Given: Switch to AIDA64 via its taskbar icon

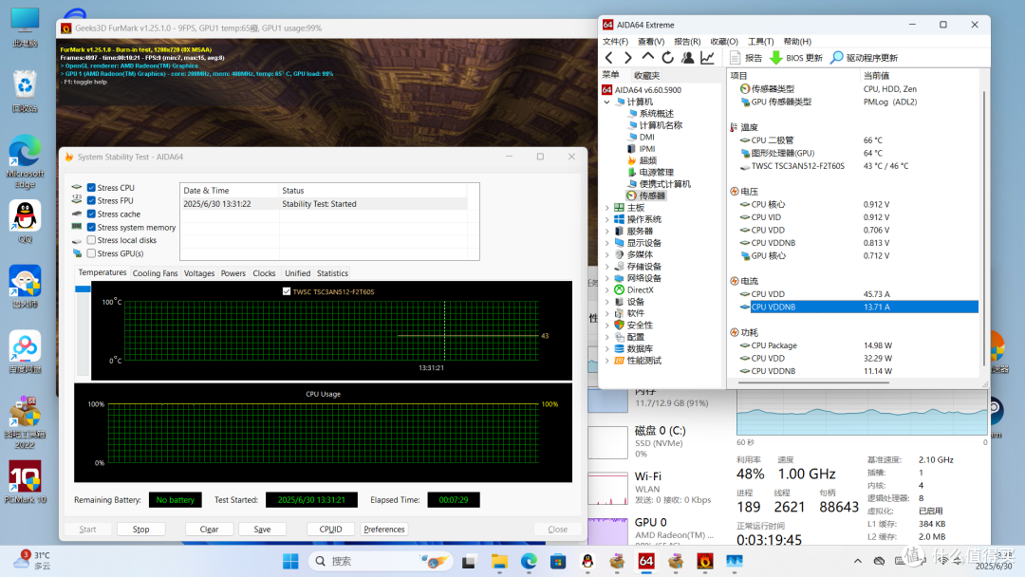Looking at the screenshot, I should [646, 561].
